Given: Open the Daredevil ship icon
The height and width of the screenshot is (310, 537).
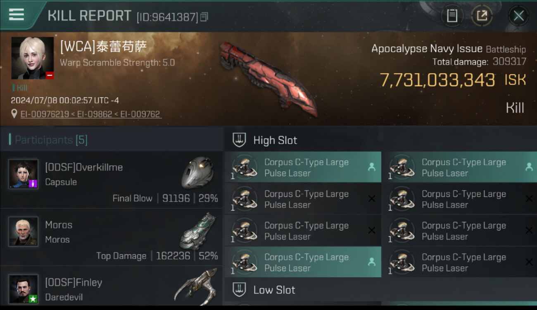Looking at the screenshot, I should (x=196, y=285).
